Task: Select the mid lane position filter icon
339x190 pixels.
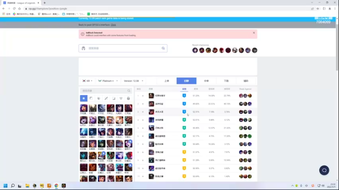Action: [106, 98]
